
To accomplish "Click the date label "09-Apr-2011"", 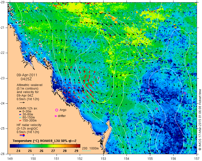I will pyautogui.click(x=27, y=75).
